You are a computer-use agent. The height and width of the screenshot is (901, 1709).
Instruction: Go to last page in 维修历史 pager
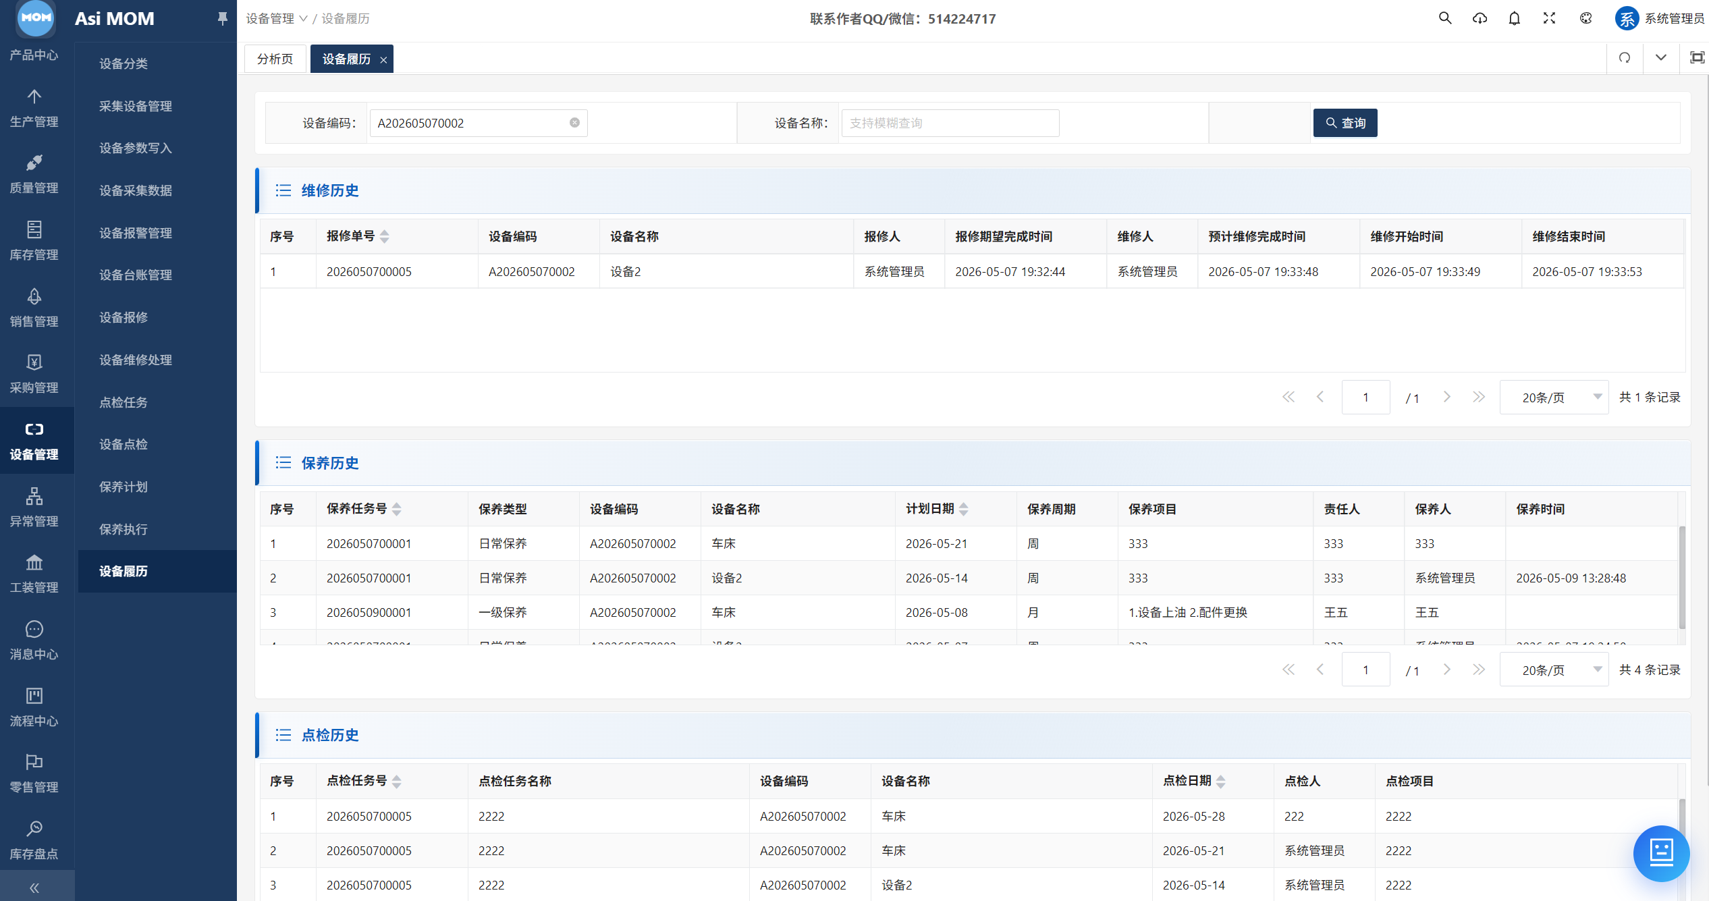(1478, 397)
